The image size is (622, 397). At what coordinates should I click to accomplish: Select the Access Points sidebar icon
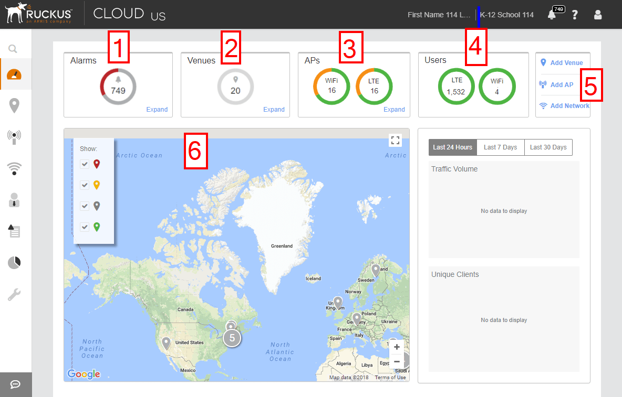tap(16, 137)
